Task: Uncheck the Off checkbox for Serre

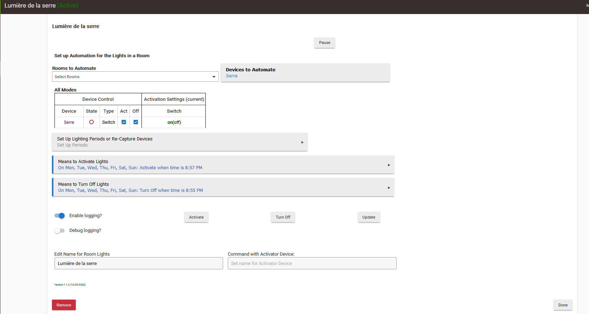Action: pos(136,122)
